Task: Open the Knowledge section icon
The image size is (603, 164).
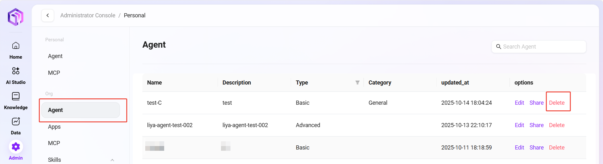Action: [16, 97]
